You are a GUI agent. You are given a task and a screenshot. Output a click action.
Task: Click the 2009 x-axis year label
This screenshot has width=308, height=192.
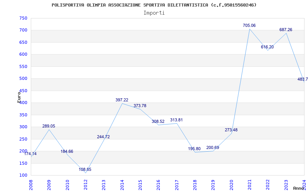coord(49,185)
